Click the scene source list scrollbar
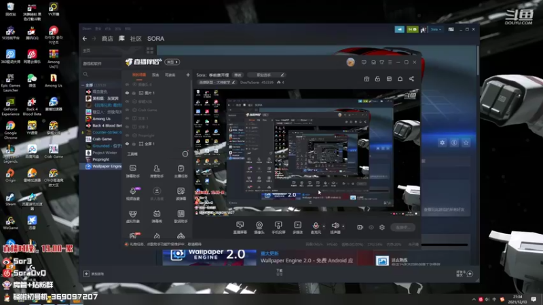Viewport: 543px width, 305px height. tap(191, 114)
